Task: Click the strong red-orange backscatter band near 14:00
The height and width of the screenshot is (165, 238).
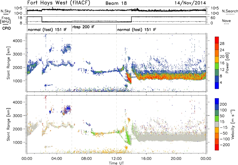Action: 129,78
